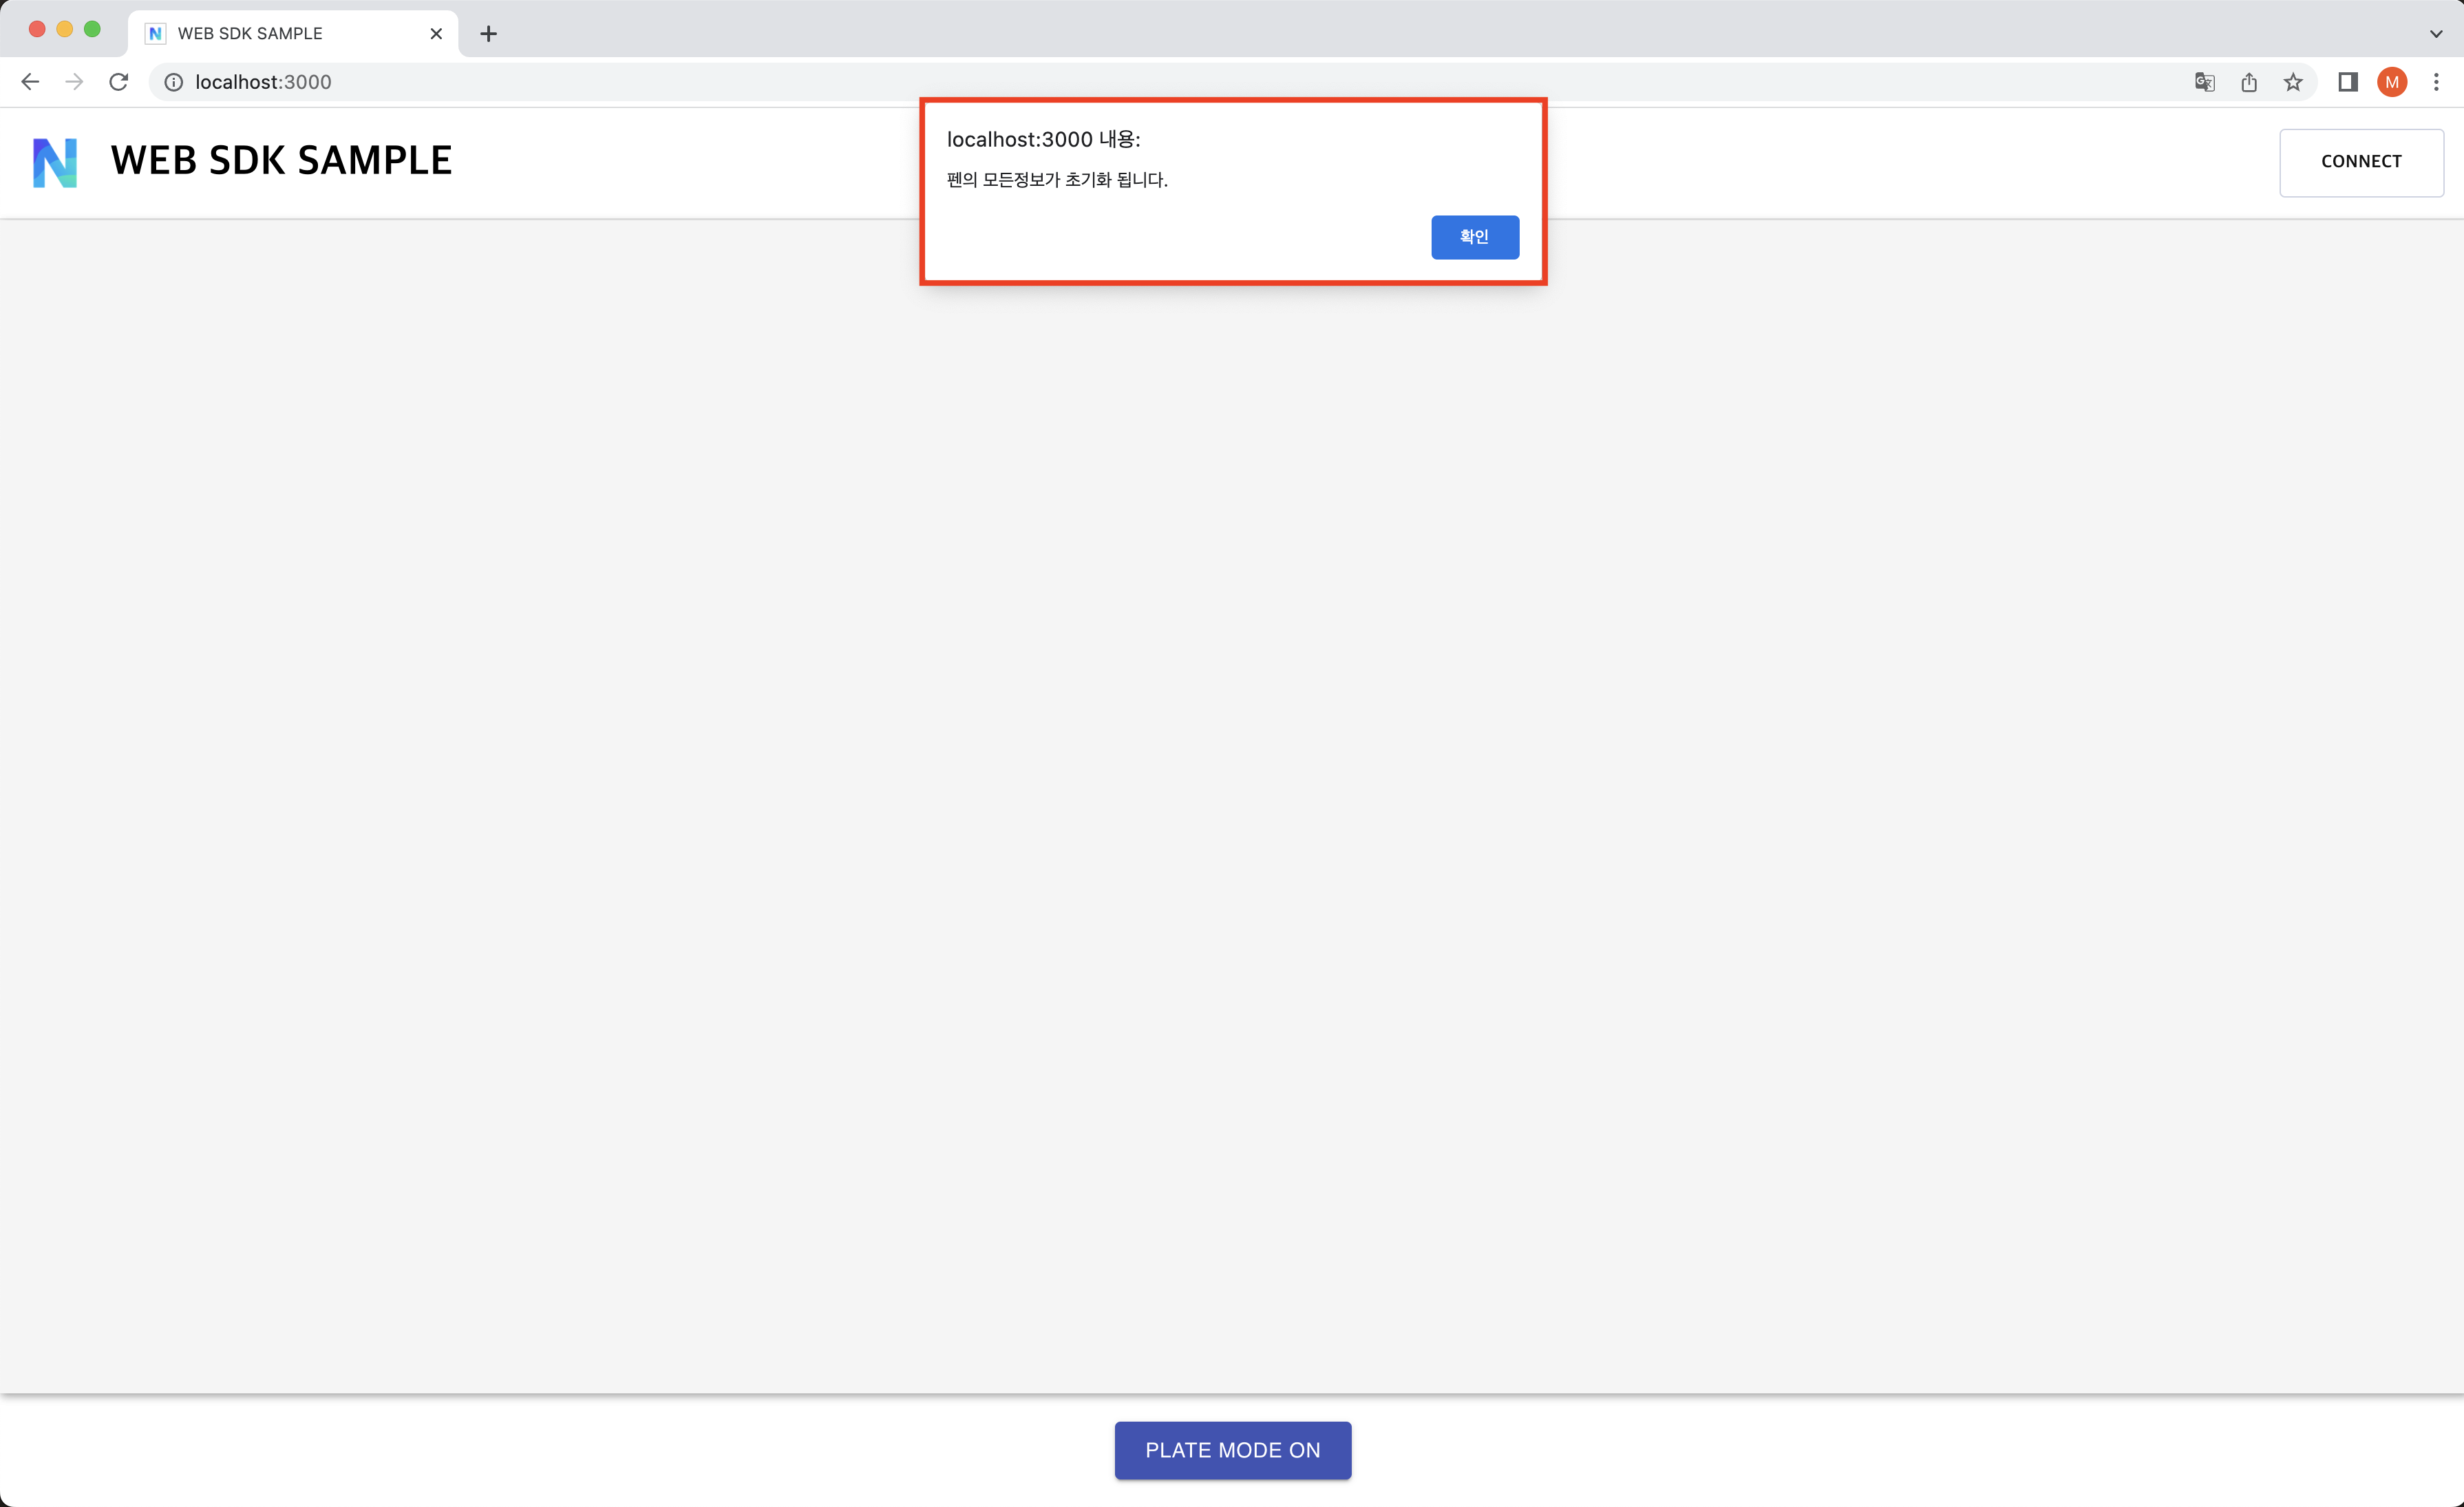
Task: Click the share page icon
Action: pyautogui.click(x=2249, y=82)
